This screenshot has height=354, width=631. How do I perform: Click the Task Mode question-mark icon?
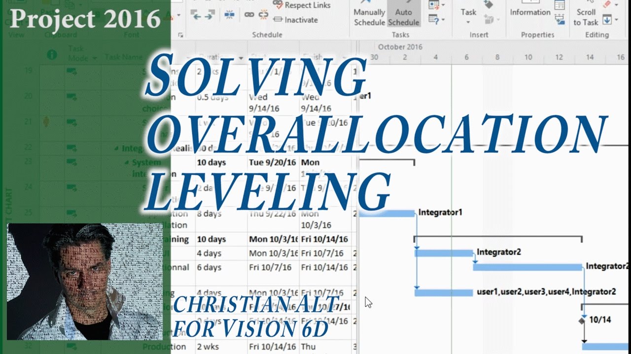(434, 20)
